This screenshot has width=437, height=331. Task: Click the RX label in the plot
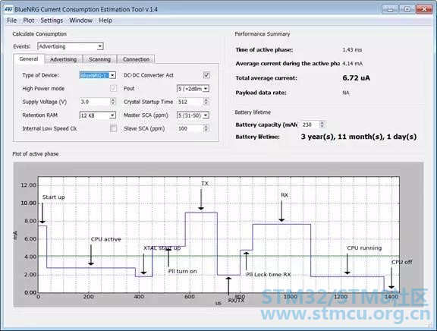285,195
